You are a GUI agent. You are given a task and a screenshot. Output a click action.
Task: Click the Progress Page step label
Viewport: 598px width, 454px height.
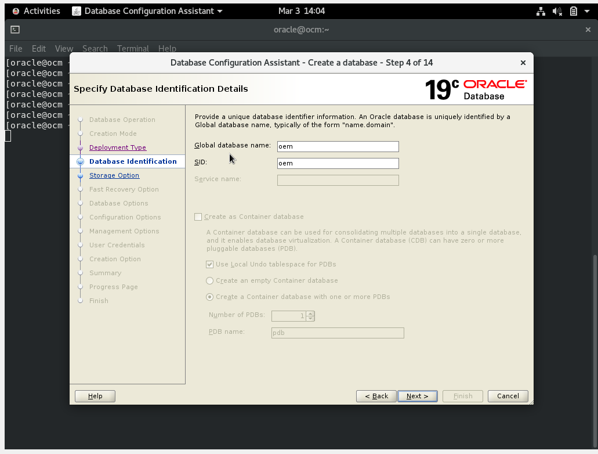[x=113, y=287]
